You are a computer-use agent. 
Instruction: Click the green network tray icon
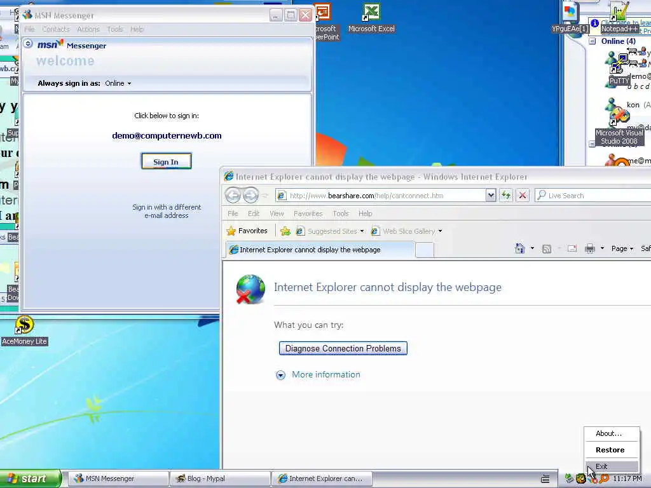[x=569, y=478]
